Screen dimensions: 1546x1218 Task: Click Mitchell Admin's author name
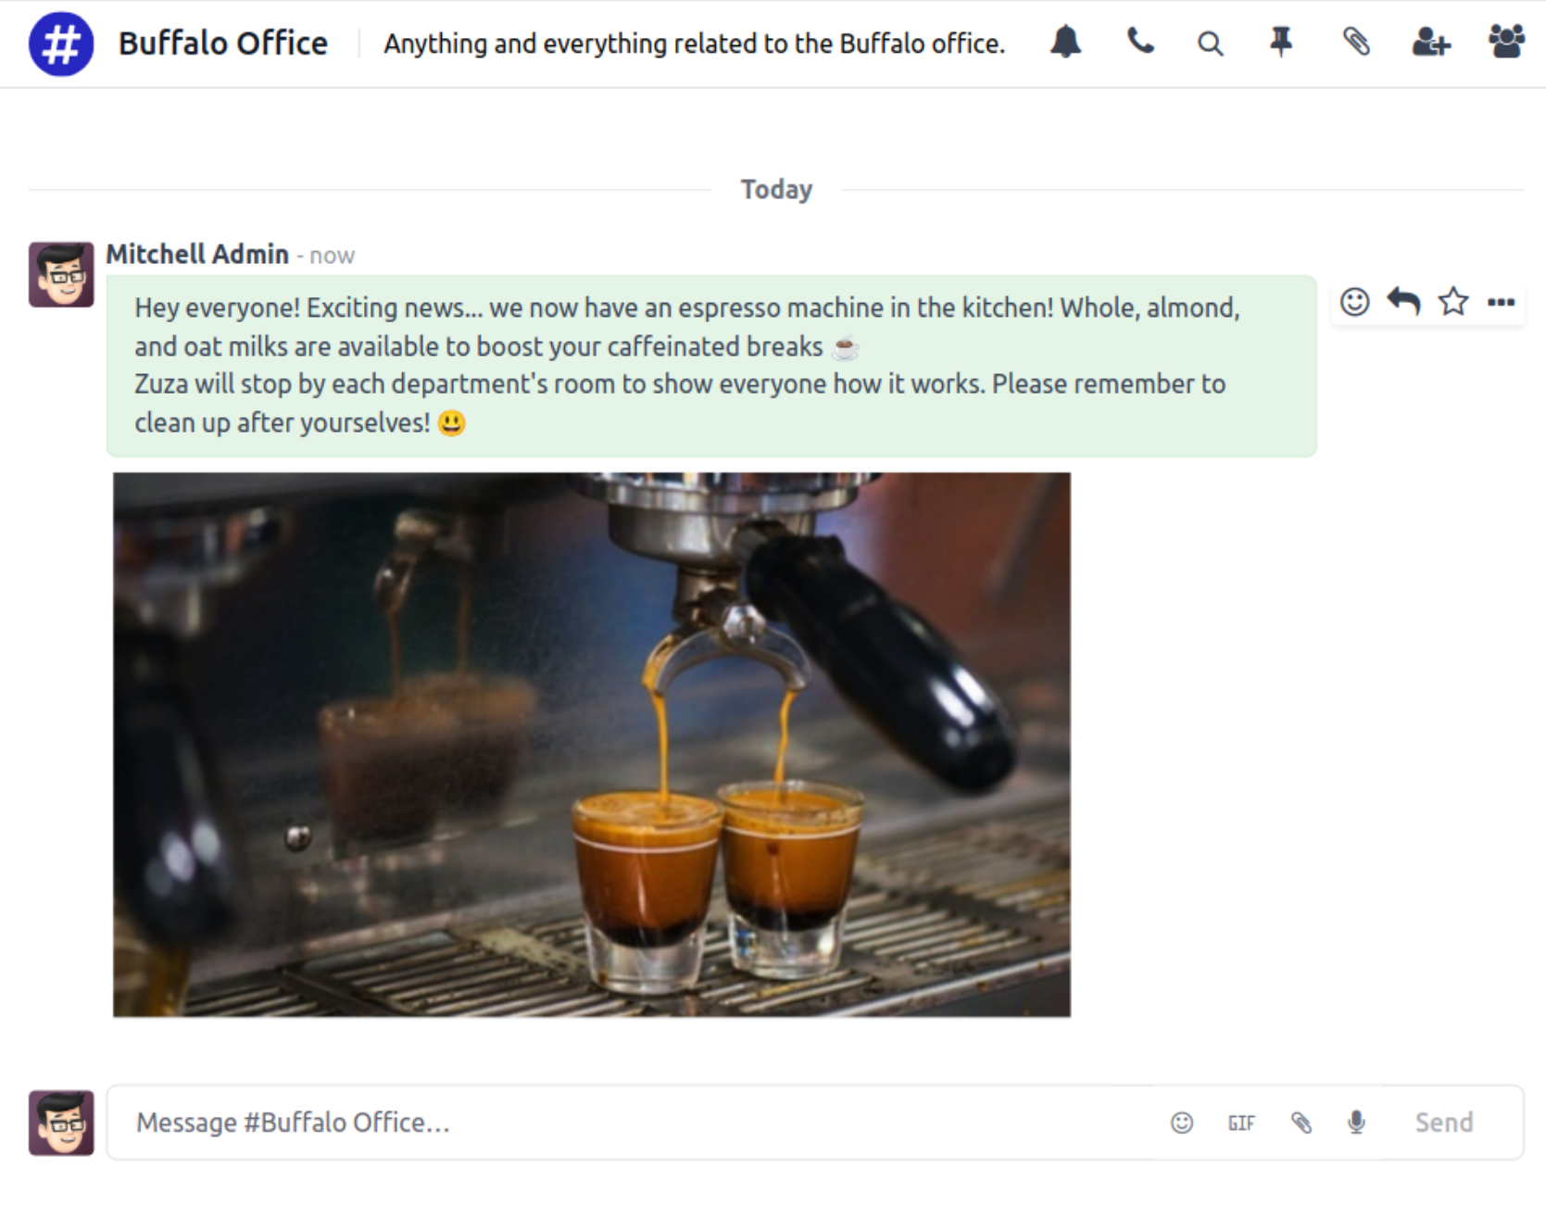tap(197, 254)
